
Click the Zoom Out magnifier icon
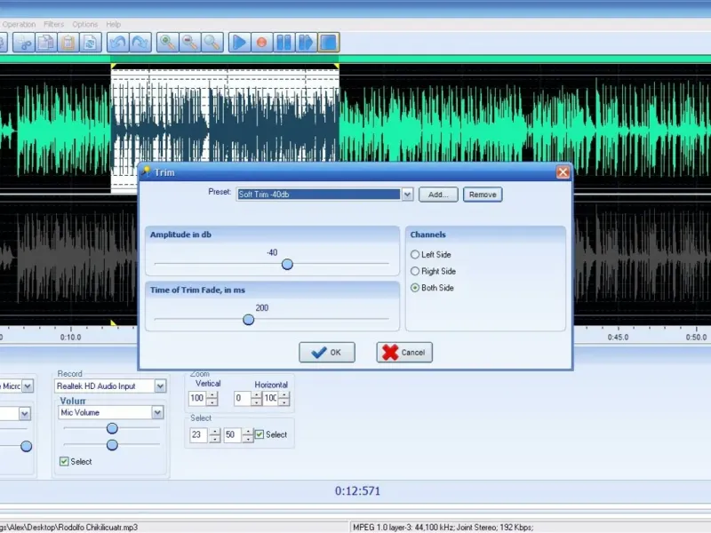189,43
